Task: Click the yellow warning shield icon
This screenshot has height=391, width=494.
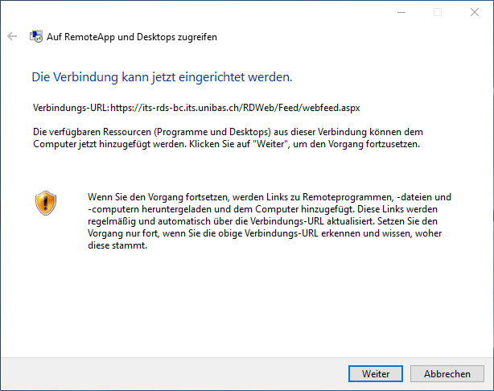Action: pyautogui.click(x=46, y=203)
